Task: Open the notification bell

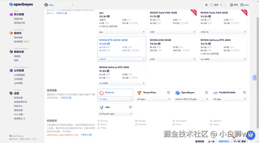Action: pos(206,5)
